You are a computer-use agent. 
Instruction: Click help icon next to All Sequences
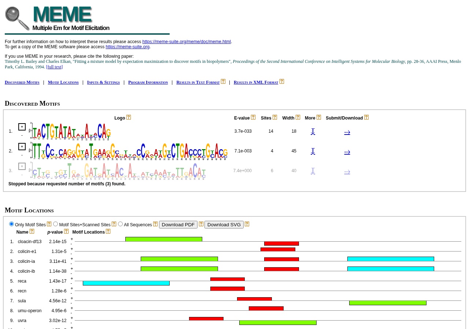click(155, 224)
